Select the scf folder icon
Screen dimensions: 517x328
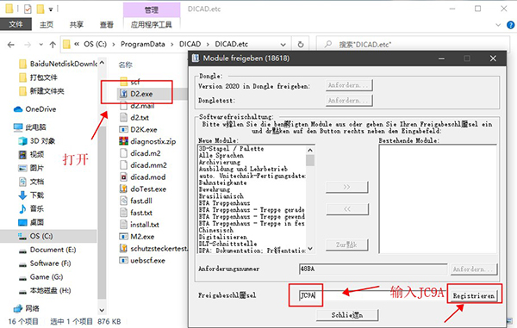point(123,81)
